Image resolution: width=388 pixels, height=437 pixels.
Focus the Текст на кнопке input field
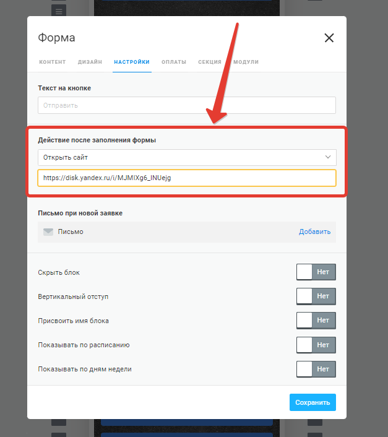tap(187, 105)
